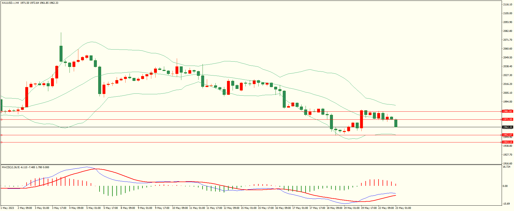Viewport: 514px width, 211px height.
Task: Click the 9 May 01:00 time label
Action: pyautogui.click(x=145, y=208)
